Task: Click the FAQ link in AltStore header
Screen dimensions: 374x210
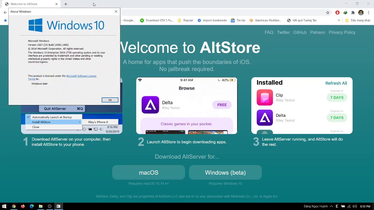Action: pyautogui.click(x=269, y=32)
